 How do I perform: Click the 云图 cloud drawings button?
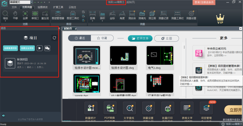(x=167, y=39)
